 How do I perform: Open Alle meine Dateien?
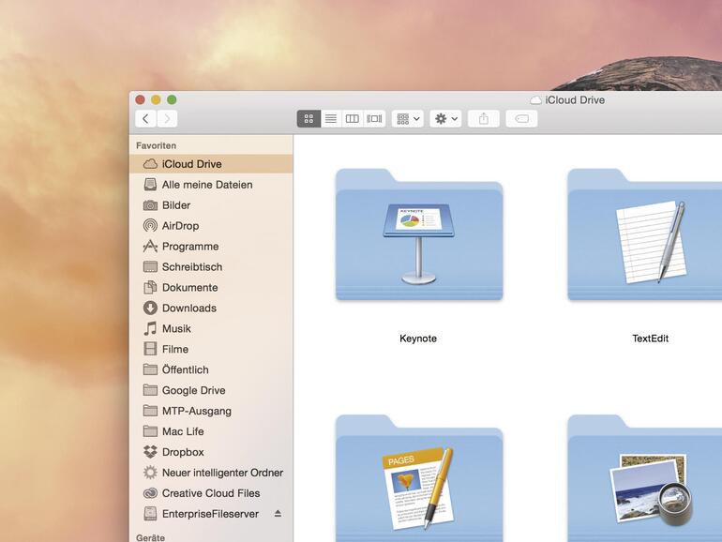click(x=211, y=185)
